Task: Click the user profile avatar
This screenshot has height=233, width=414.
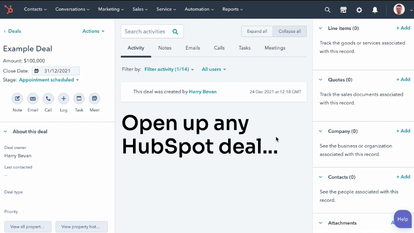Action: [399, 9]
